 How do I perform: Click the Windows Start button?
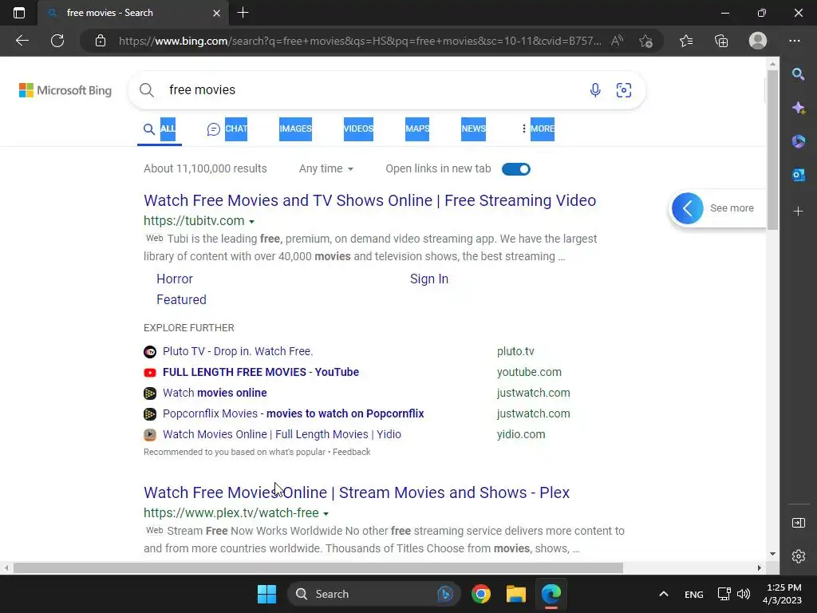[266, 594]
